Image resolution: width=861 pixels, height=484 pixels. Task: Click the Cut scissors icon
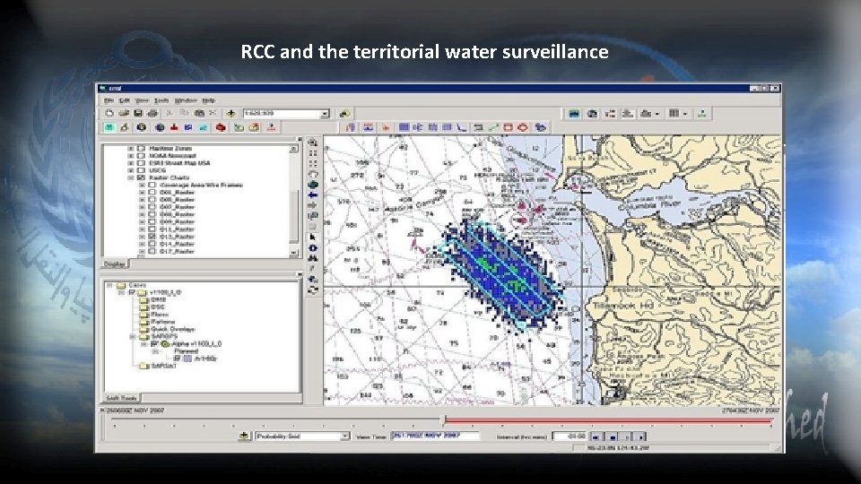(170, 114)
